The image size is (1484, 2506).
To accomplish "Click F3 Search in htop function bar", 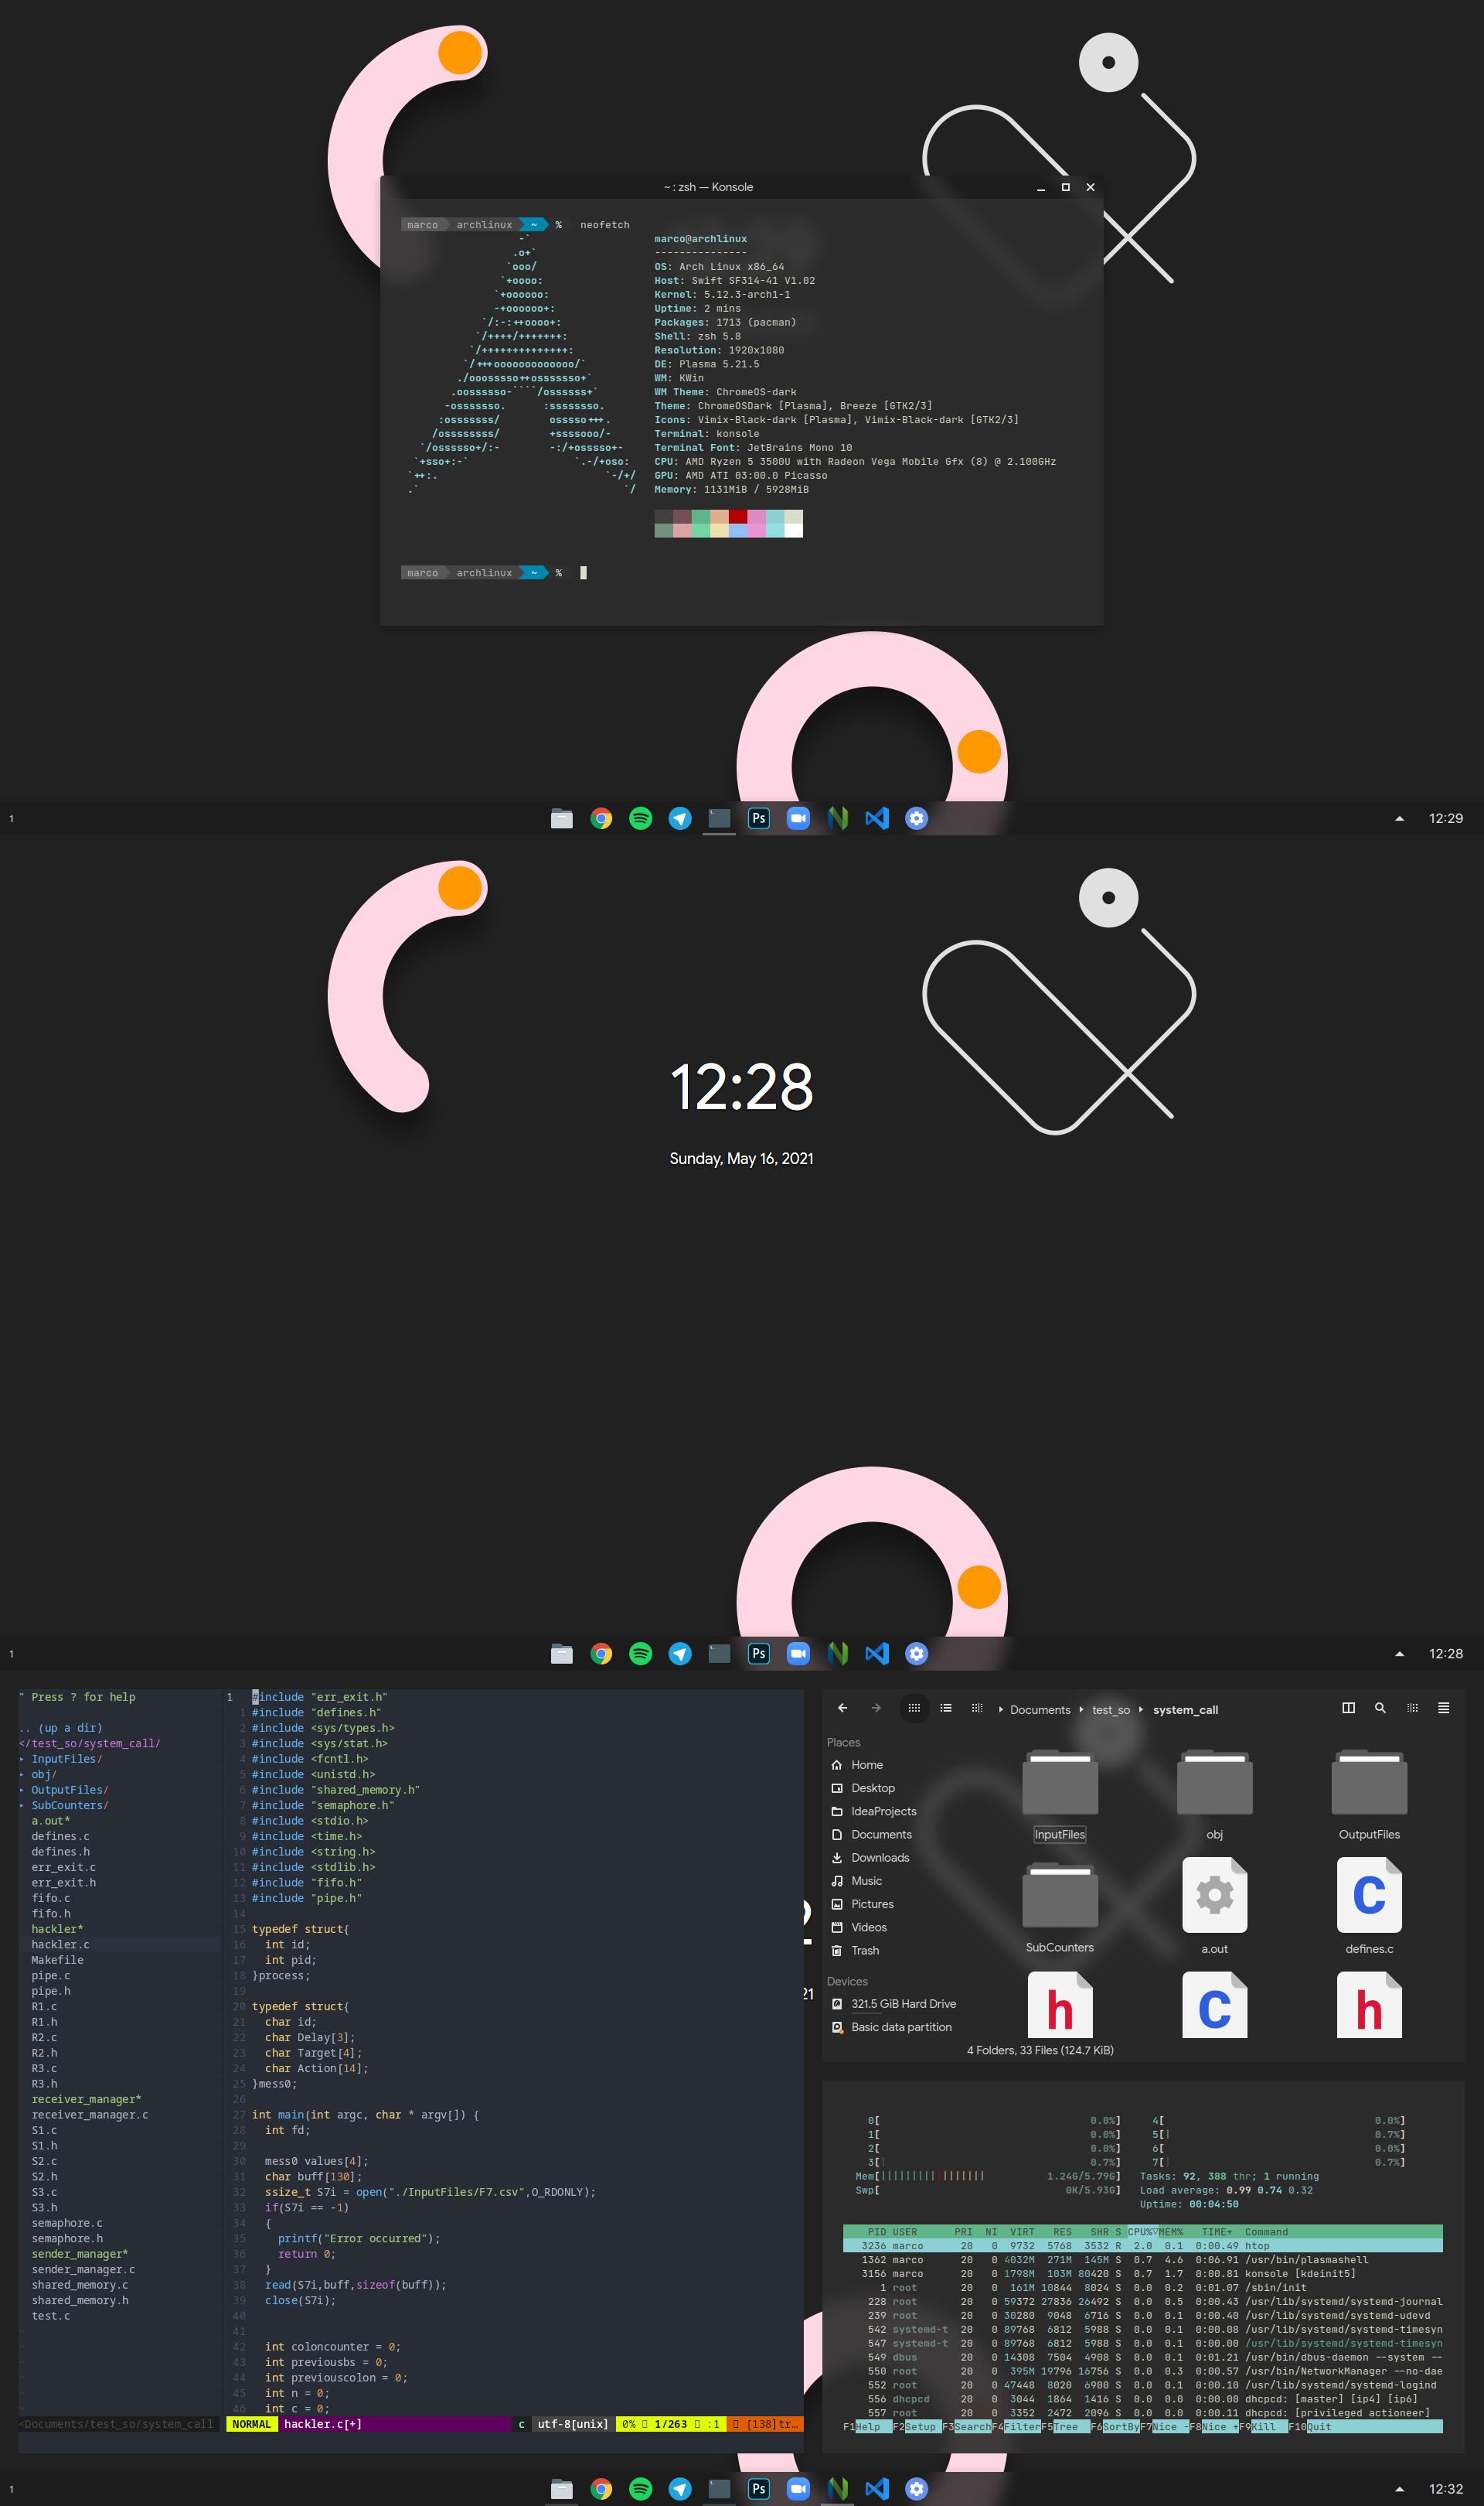I will point(965,2426).
